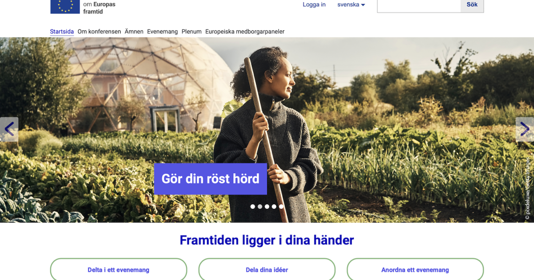Open the svenska language dropdown
Image resolution: width=534 pixels, height=280 pixels.
pos(351,5)
